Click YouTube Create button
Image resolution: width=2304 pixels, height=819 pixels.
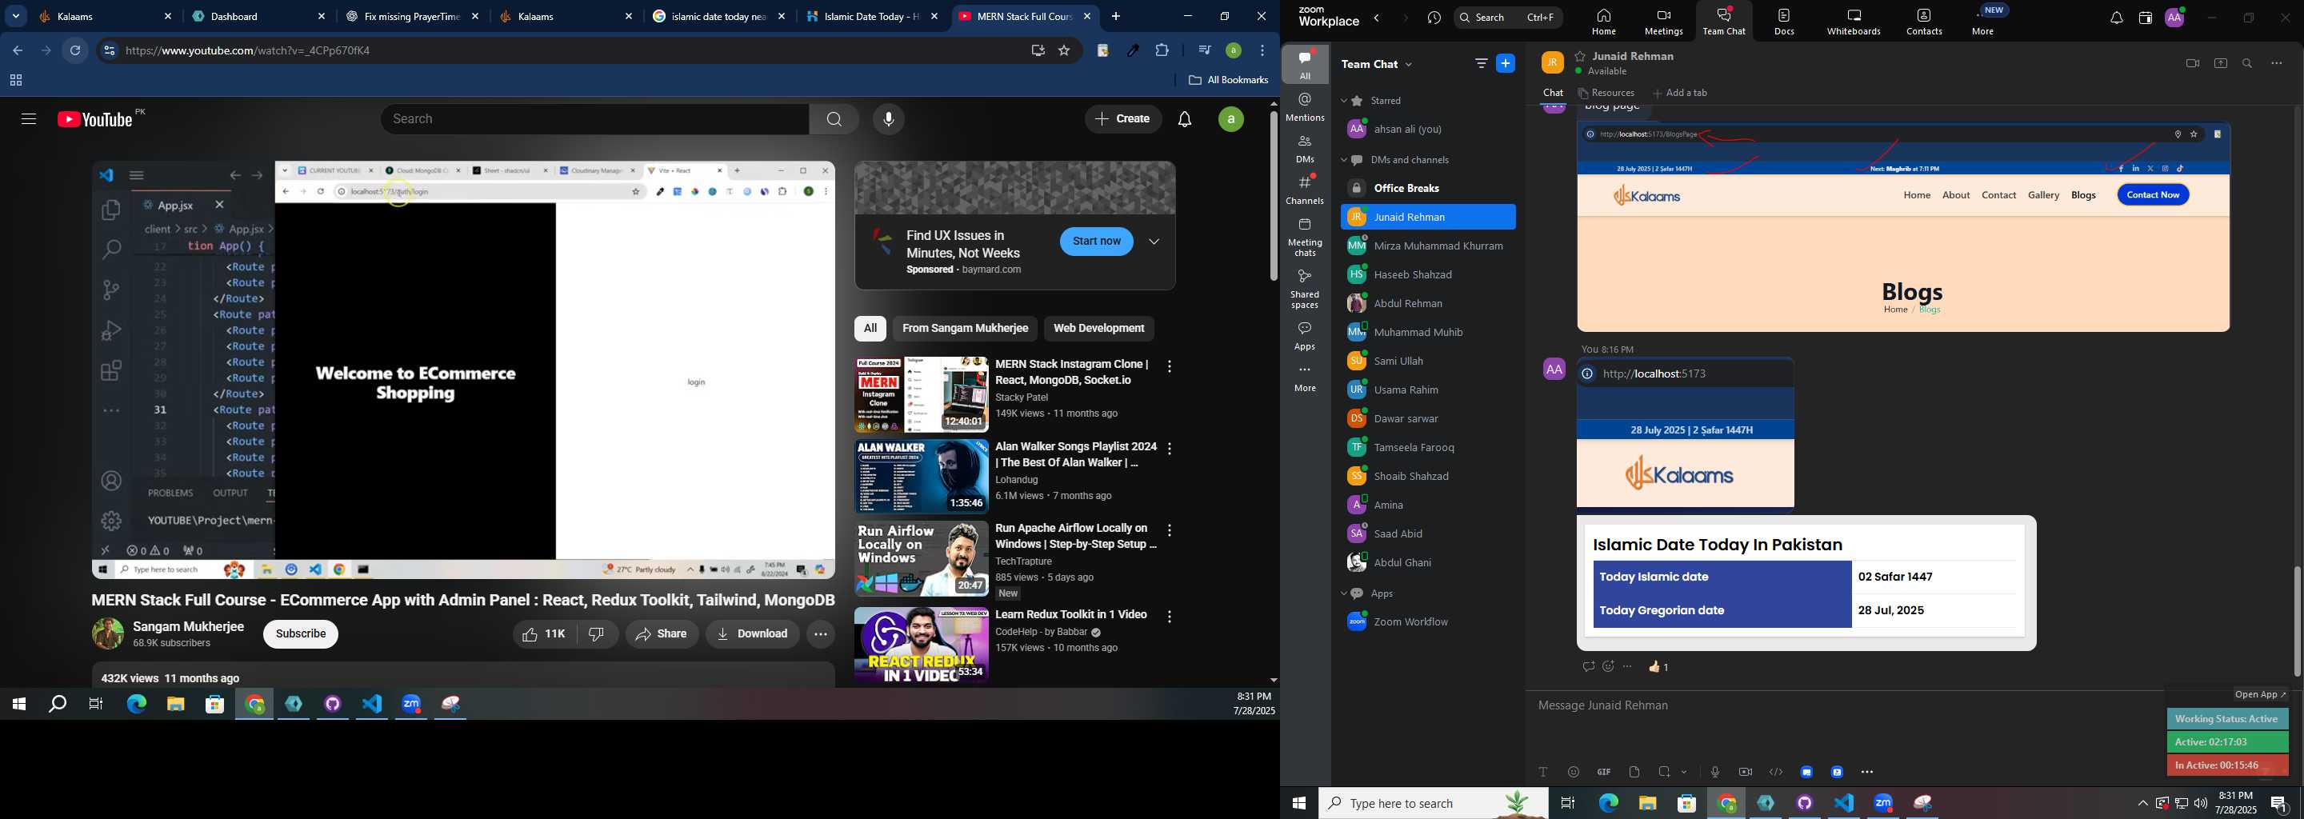(x=1123, y=119)
